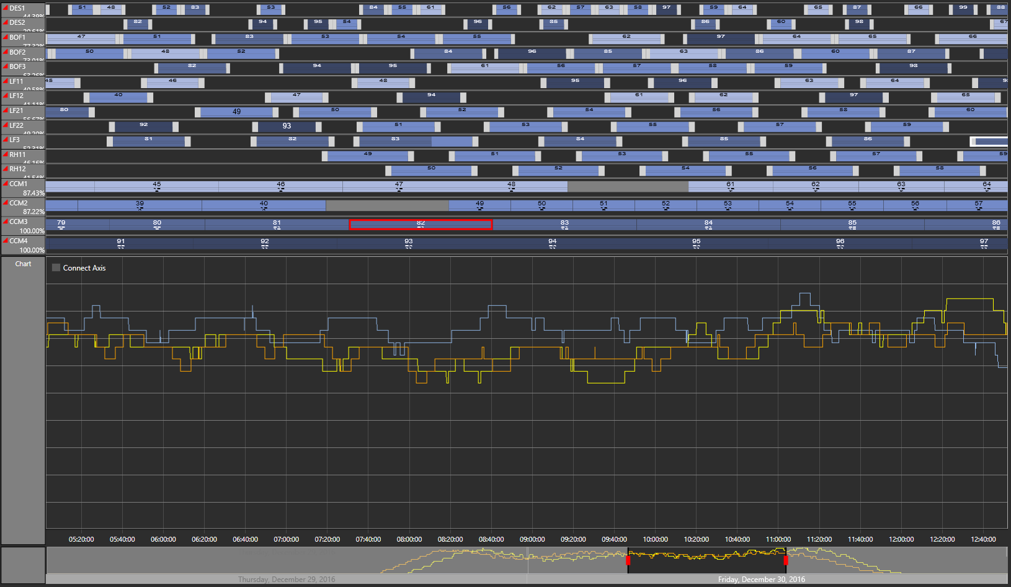Select the red-outlined heat 82 on CCM3
This screenshot has width=1011, height=587.
coord(421,225)
